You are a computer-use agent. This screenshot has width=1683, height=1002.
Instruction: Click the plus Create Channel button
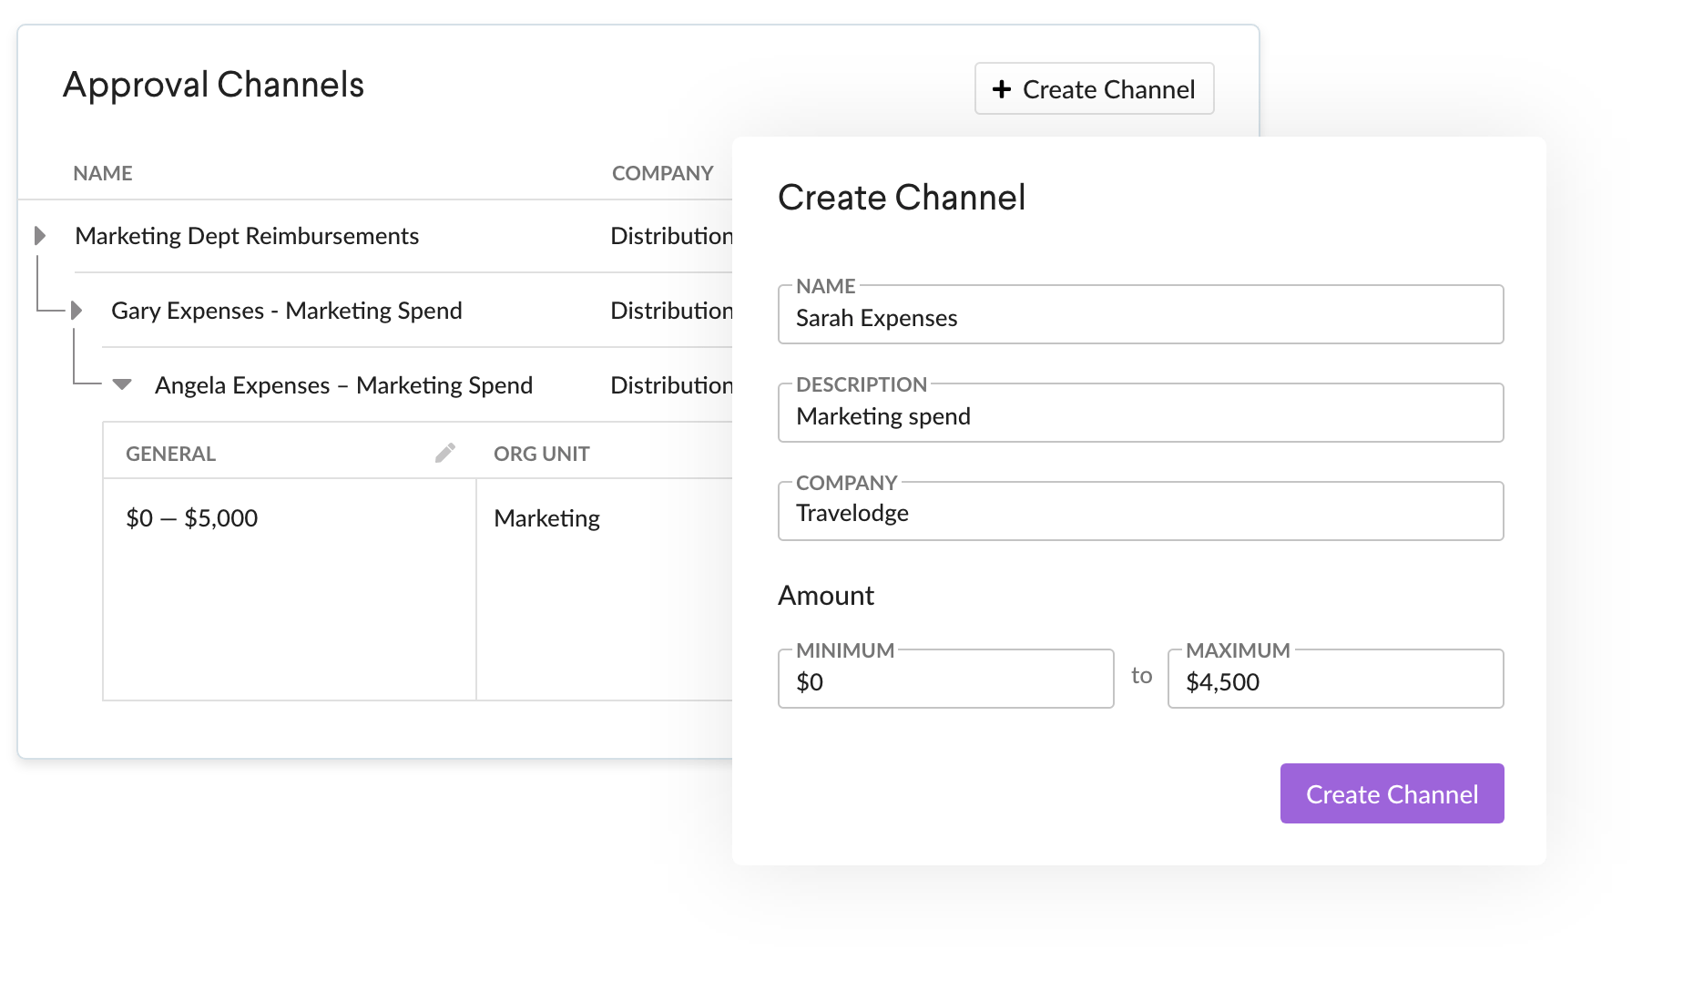pos(1094,89)
